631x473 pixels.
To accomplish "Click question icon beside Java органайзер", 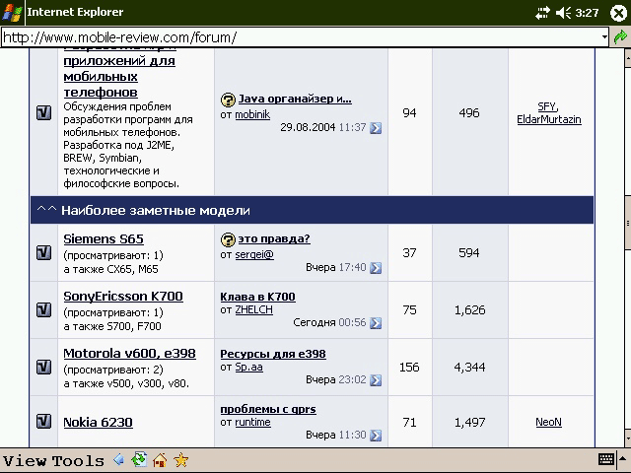I will [x=228, y=100].
